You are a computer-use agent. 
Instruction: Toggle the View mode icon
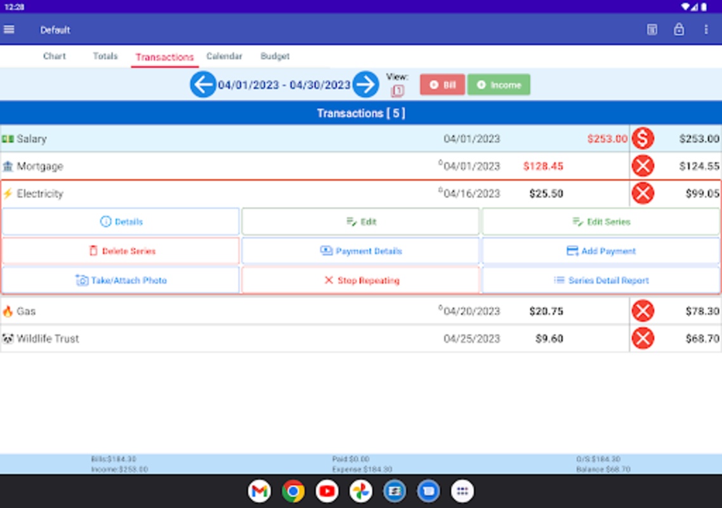tap(397, 91)
